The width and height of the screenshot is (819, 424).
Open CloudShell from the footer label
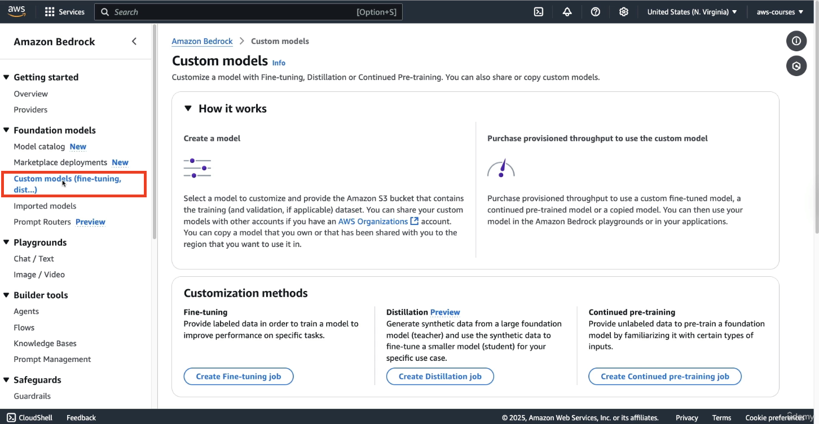(x=36, y=418)
